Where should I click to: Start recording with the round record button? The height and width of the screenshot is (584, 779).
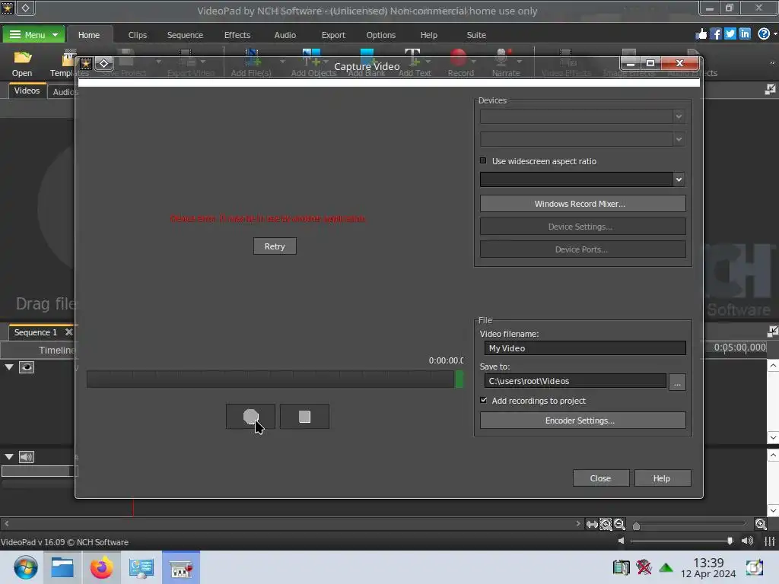coord(250,416)
